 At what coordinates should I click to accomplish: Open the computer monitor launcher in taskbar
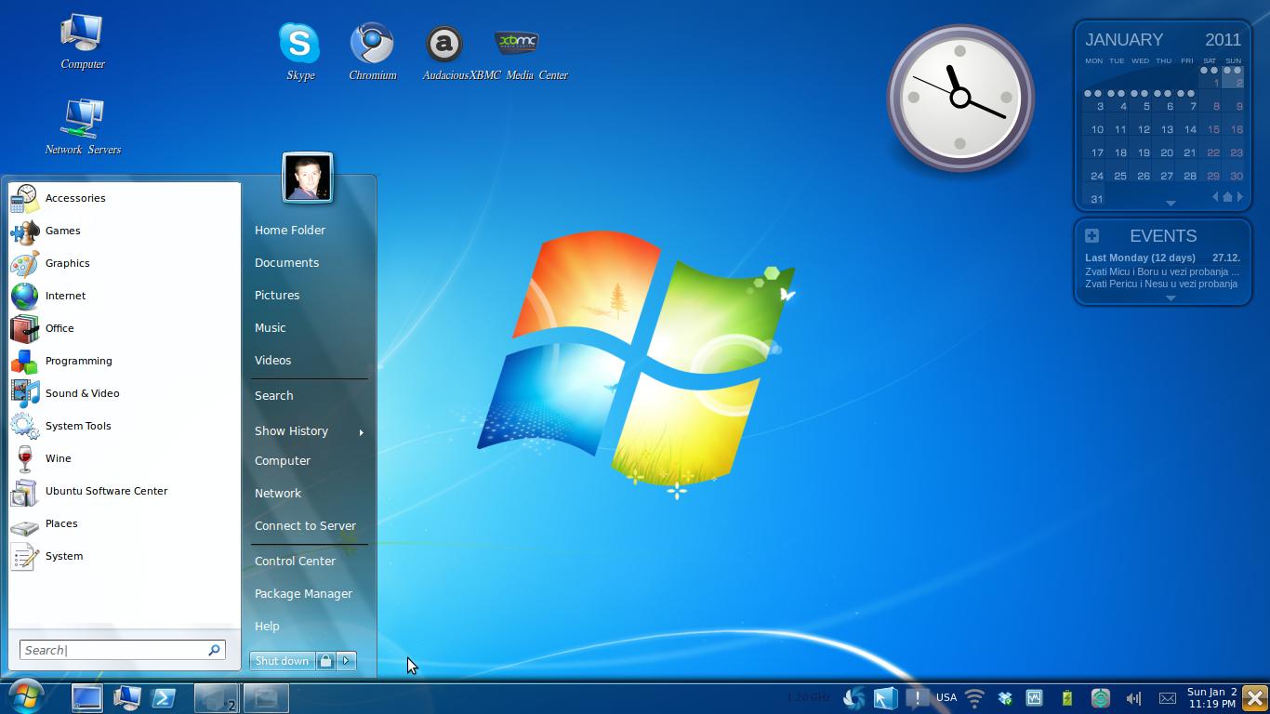coord(126,697)
